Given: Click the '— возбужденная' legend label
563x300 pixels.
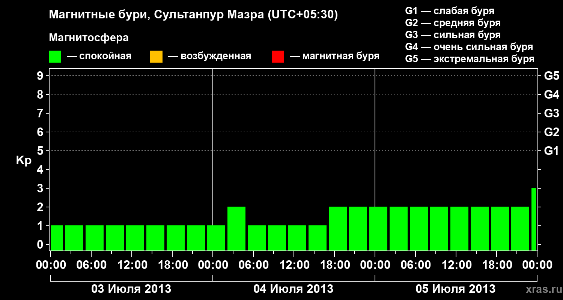Looking at the screenshot, I should tap(209, 57).
